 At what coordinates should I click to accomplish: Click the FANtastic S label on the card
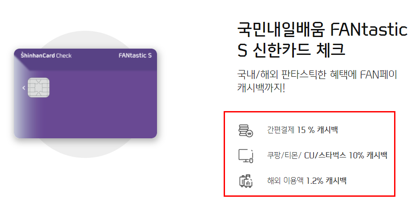(x=135, y=55)
